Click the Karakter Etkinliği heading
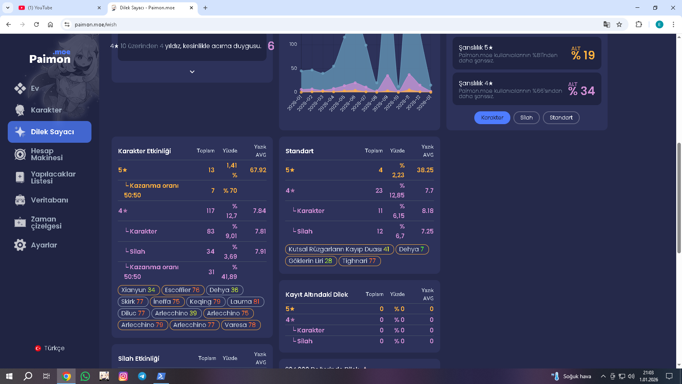682x384 pixels. 145,151
